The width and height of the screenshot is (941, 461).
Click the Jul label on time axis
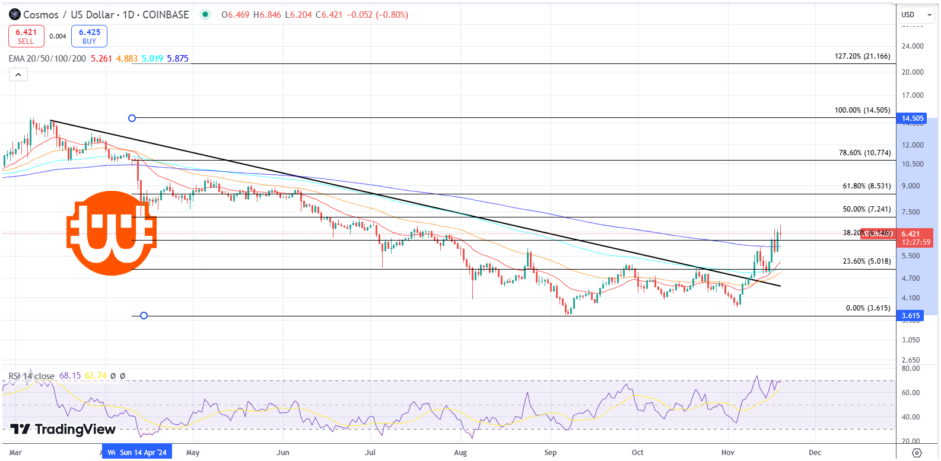click(370, 453)
